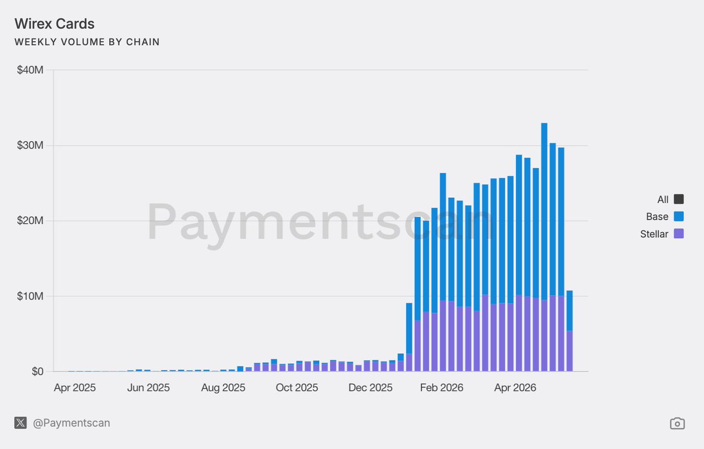Click the last partial-week bar near $10M
The image size is (704, 449).
[x=570, y=331]
